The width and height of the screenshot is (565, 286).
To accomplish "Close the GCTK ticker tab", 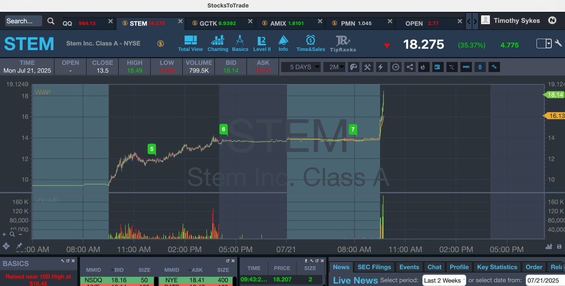I will (x=250, y=22).
